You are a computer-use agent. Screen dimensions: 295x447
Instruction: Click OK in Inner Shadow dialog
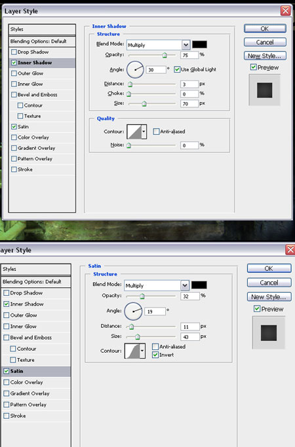point(265,29)
